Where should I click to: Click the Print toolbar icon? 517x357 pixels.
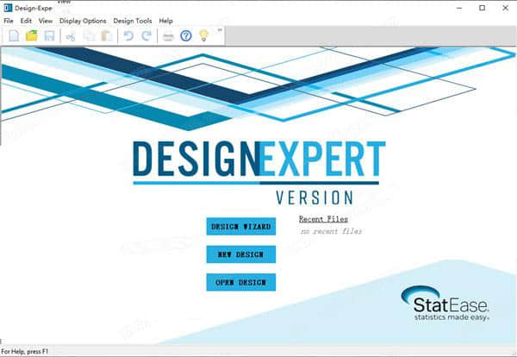(169, 35)
